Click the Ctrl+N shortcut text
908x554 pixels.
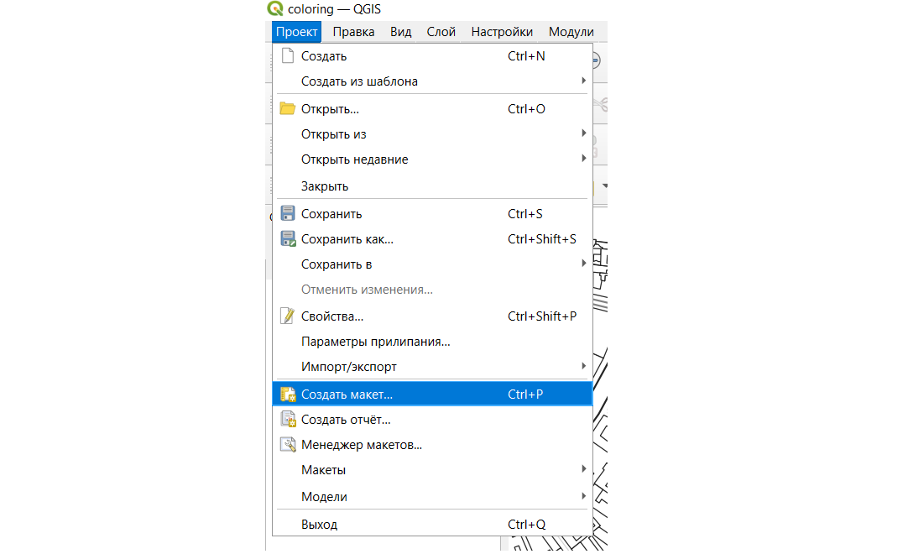click(526, 56)
